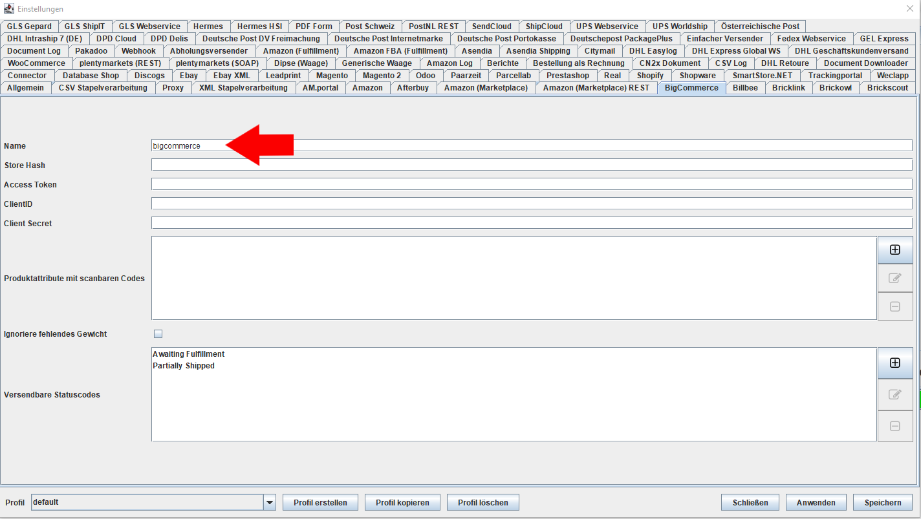Open the Webhook tab
Screen dimensions: 921x519
(x=138, y=51)
